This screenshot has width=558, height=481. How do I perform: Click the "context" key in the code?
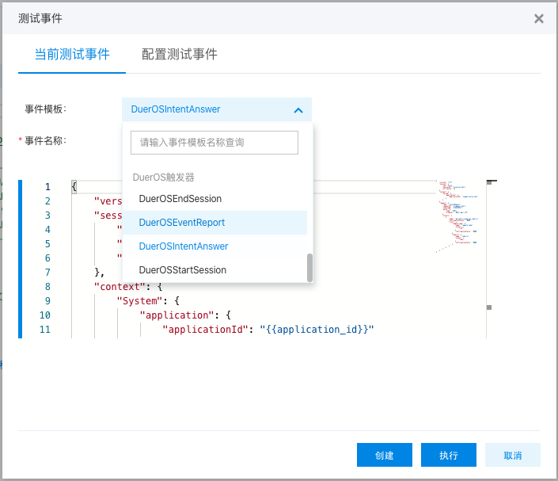(120, 287)
